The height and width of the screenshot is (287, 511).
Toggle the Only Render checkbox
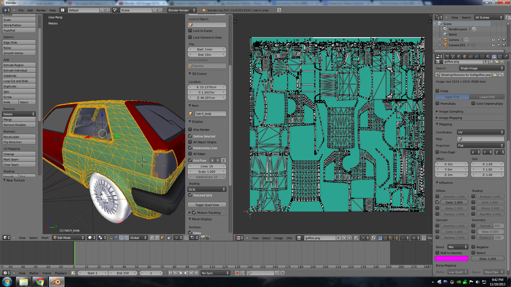(x=190, y=129)
